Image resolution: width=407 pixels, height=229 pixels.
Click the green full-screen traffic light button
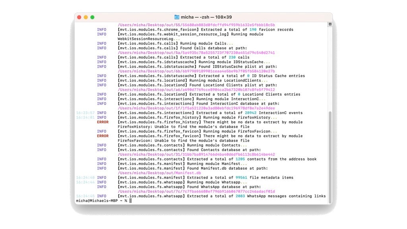pyautogui.click(x=92, y=17)
